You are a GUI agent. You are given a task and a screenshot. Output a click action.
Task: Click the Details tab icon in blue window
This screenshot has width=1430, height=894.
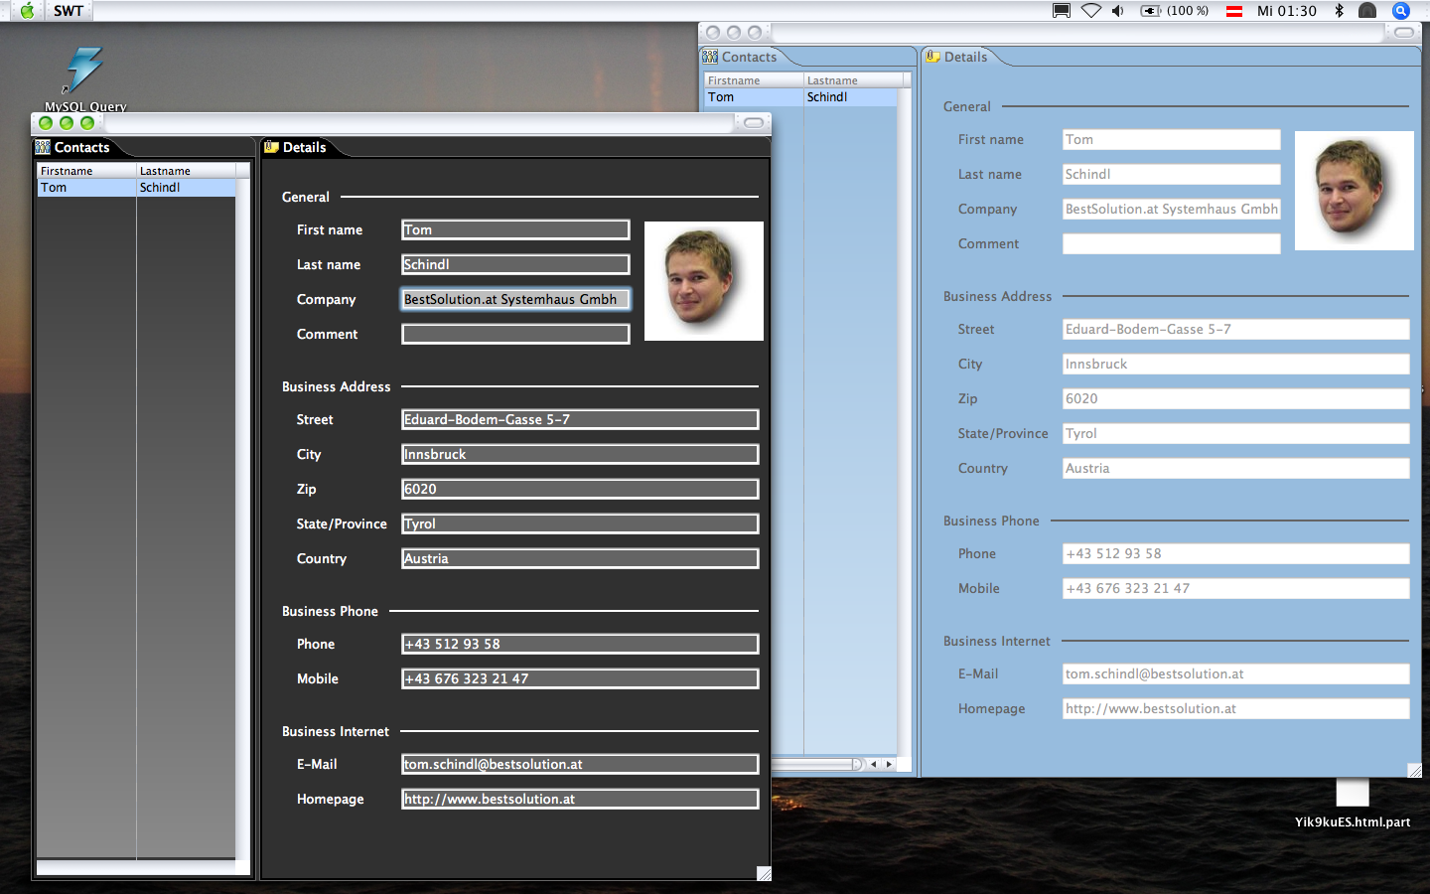[x=932, y=57]
